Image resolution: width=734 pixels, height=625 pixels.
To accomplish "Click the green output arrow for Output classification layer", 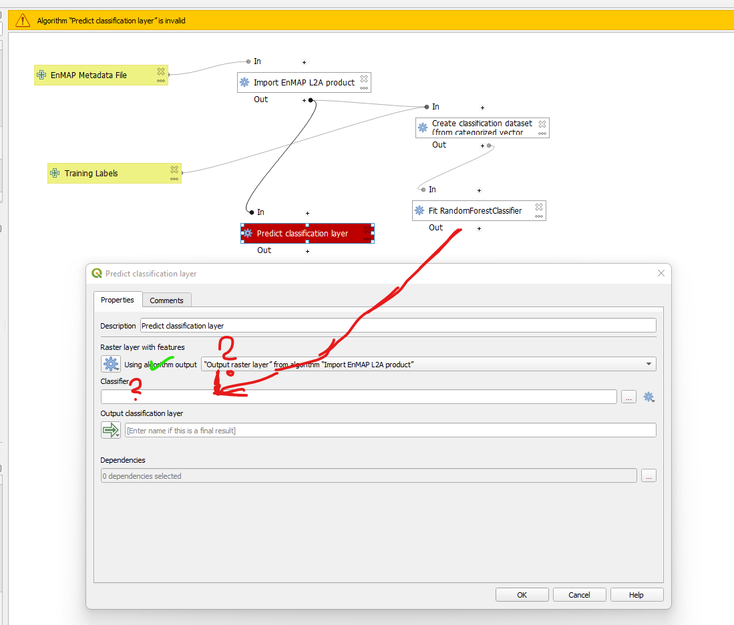I will tap(111, 429).
